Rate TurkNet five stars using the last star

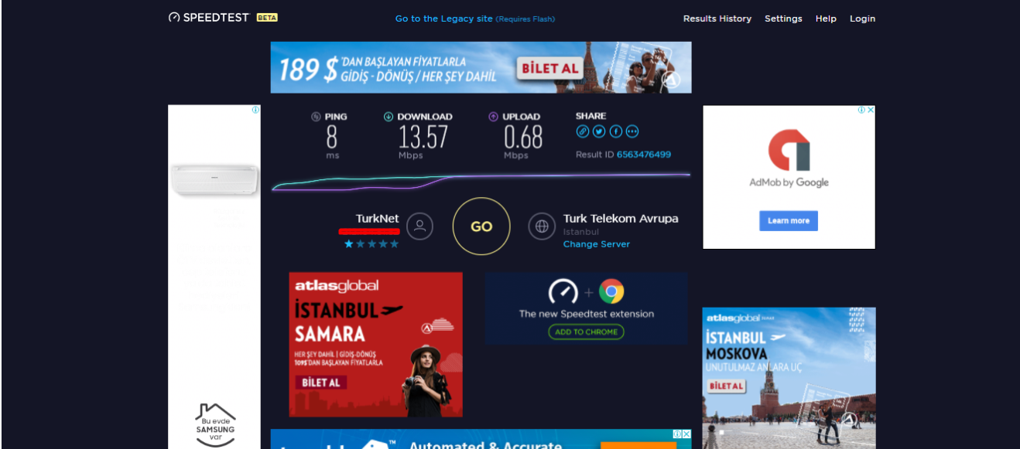(394, 244)
